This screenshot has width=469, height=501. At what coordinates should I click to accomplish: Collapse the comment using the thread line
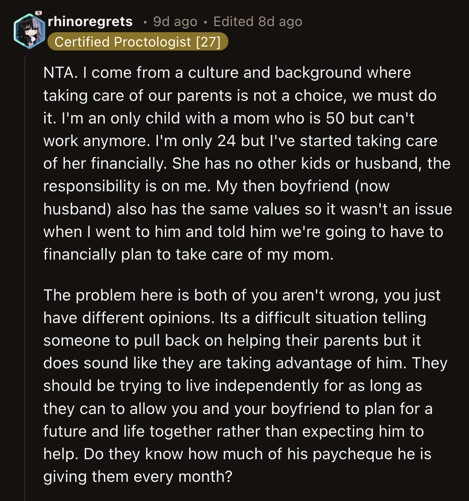[x=25, y=261]
